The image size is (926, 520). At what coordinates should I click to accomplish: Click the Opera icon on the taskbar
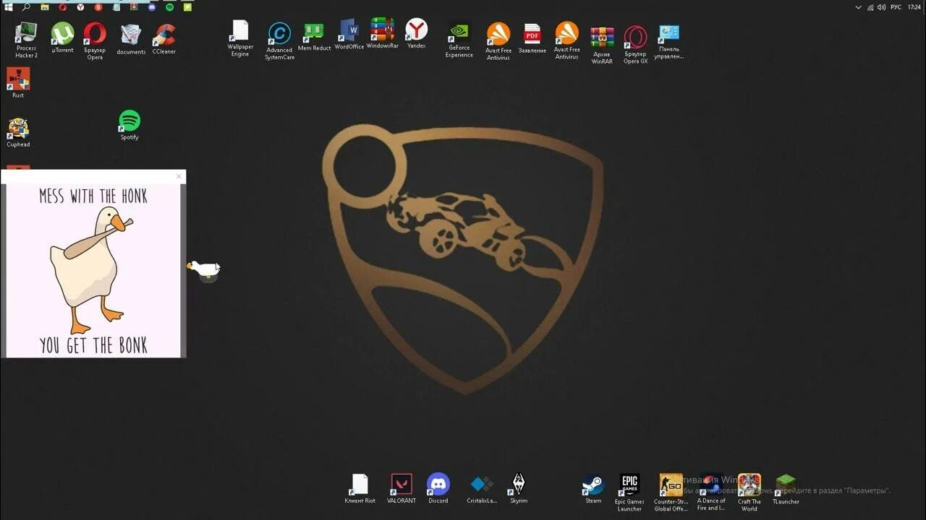63,7
